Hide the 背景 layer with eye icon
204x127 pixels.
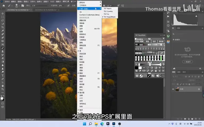pos(173,89)
